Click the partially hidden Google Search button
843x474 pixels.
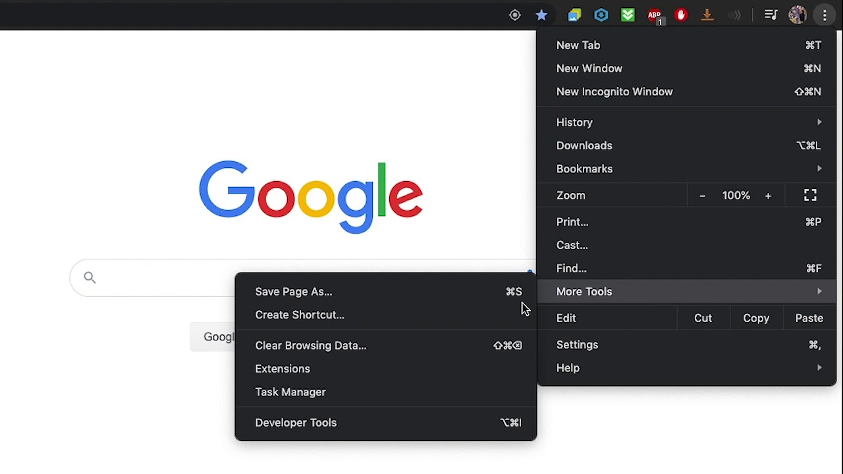pyautogui.click(x=213, y=336)
